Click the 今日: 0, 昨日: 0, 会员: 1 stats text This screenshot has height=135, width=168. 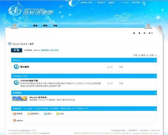pyautogui.click(x=145, y=55)
